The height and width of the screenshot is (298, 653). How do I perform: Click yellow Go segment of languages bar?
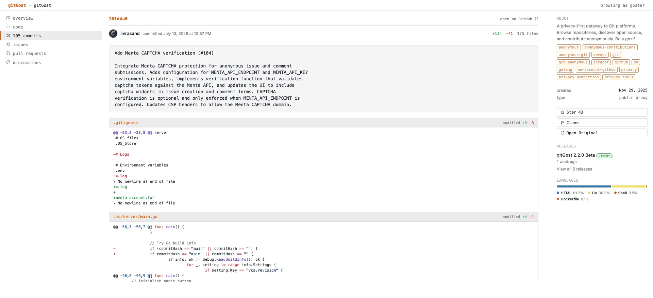click(629, 186)
